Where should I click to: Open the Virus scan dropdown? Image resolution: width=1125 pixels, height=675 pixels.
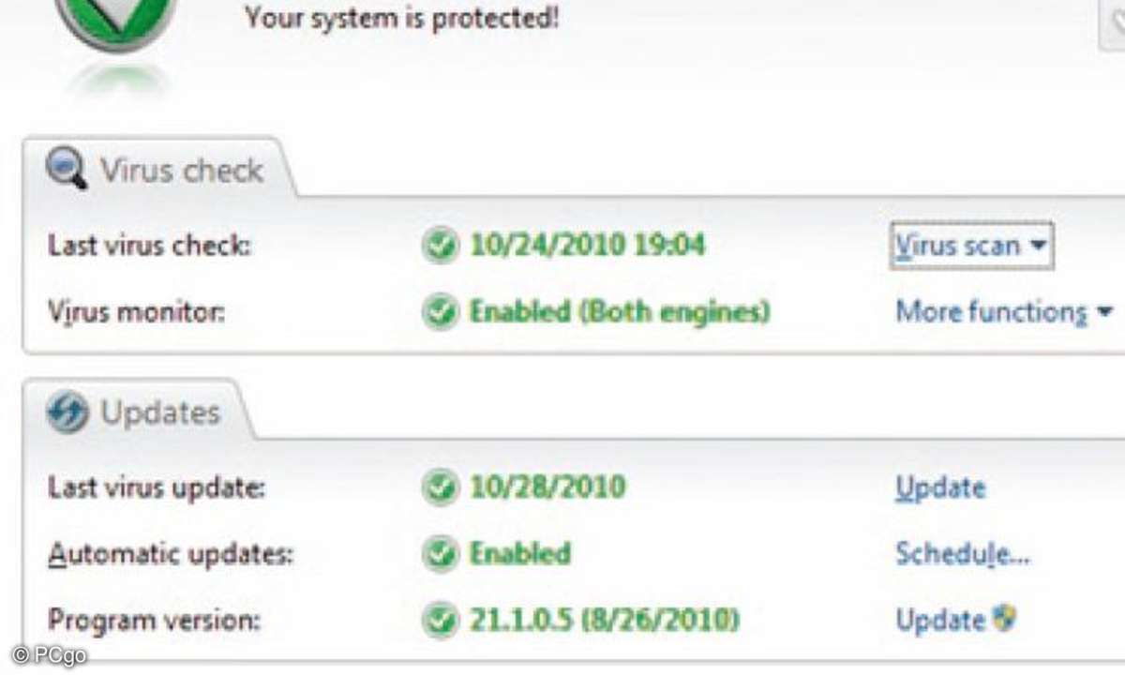[970, 246]
